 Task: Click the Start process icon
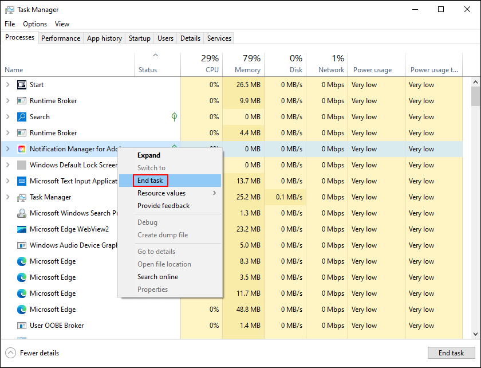[22, 85]
